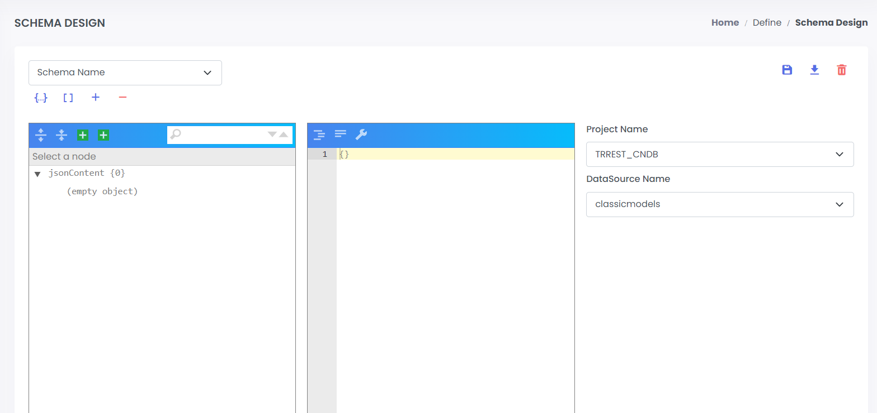The height and width of the screenshot is (413, 877).
Task: Open the Schema Name dropdown
Action: click(x=125, y=73)
